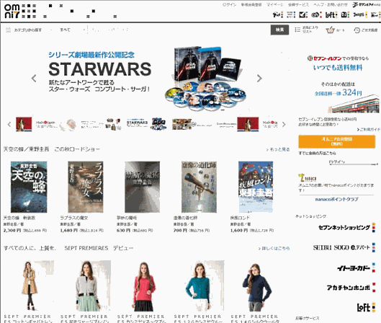This screenshot has height=323, width=381.
Task: Open カテゴリから探す category menu
Action: tap(27, 30)
